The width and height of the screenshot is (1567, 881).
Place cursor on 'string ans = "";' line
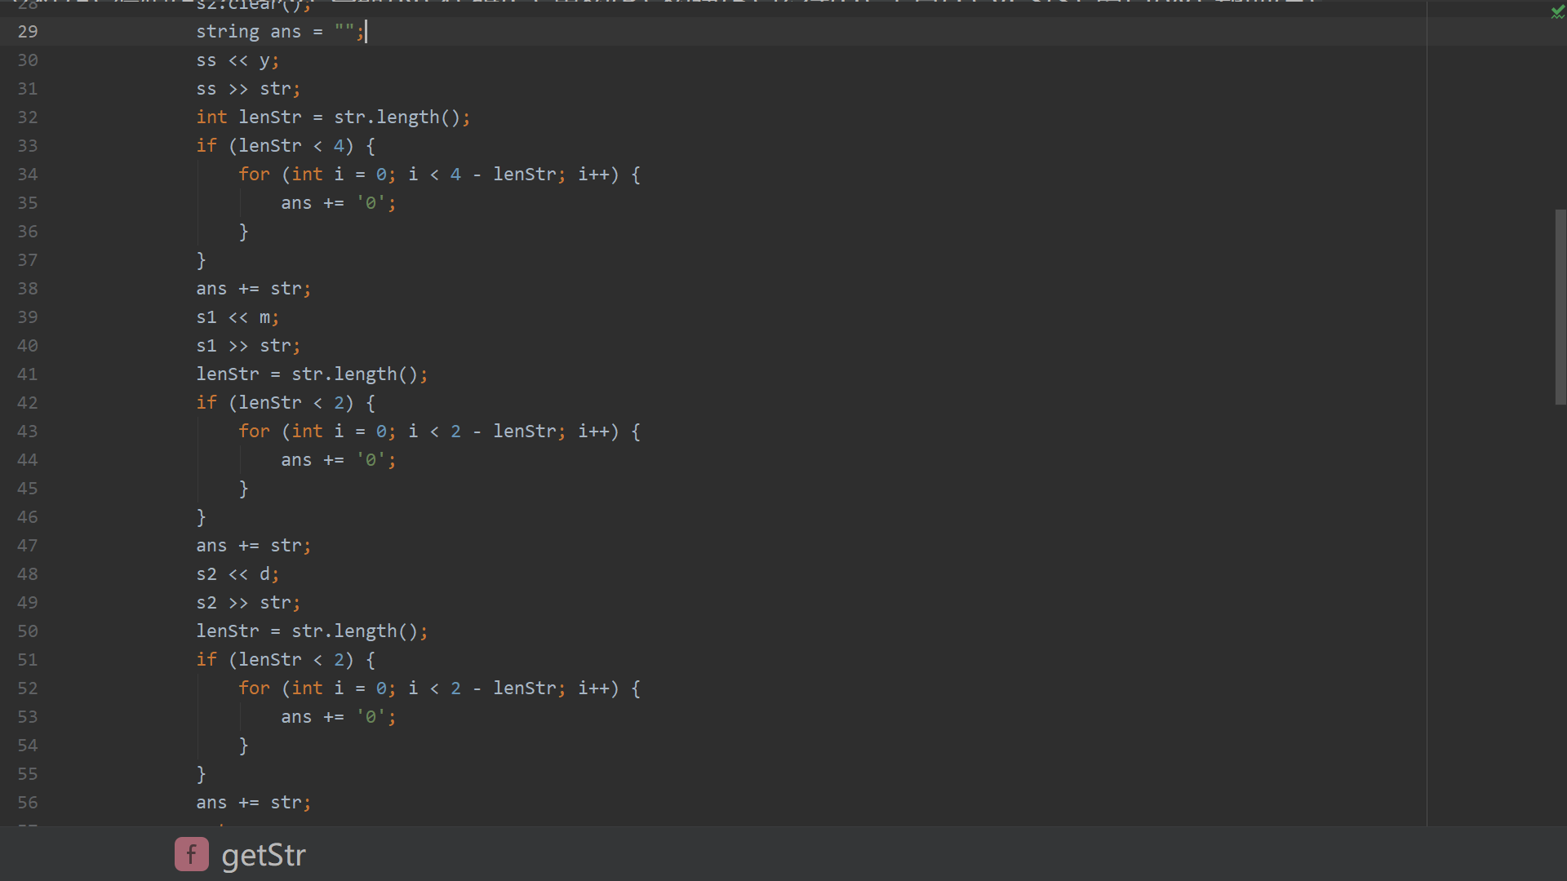coord(281,31)
